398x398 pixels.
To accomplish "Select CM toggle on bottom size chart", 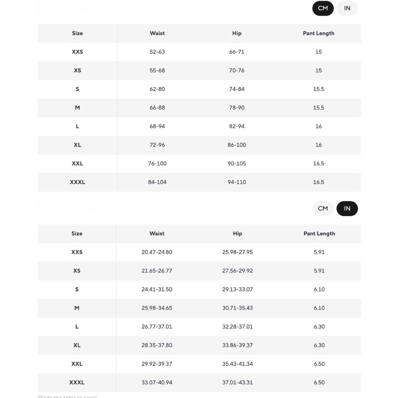I will tap(323, 209).
